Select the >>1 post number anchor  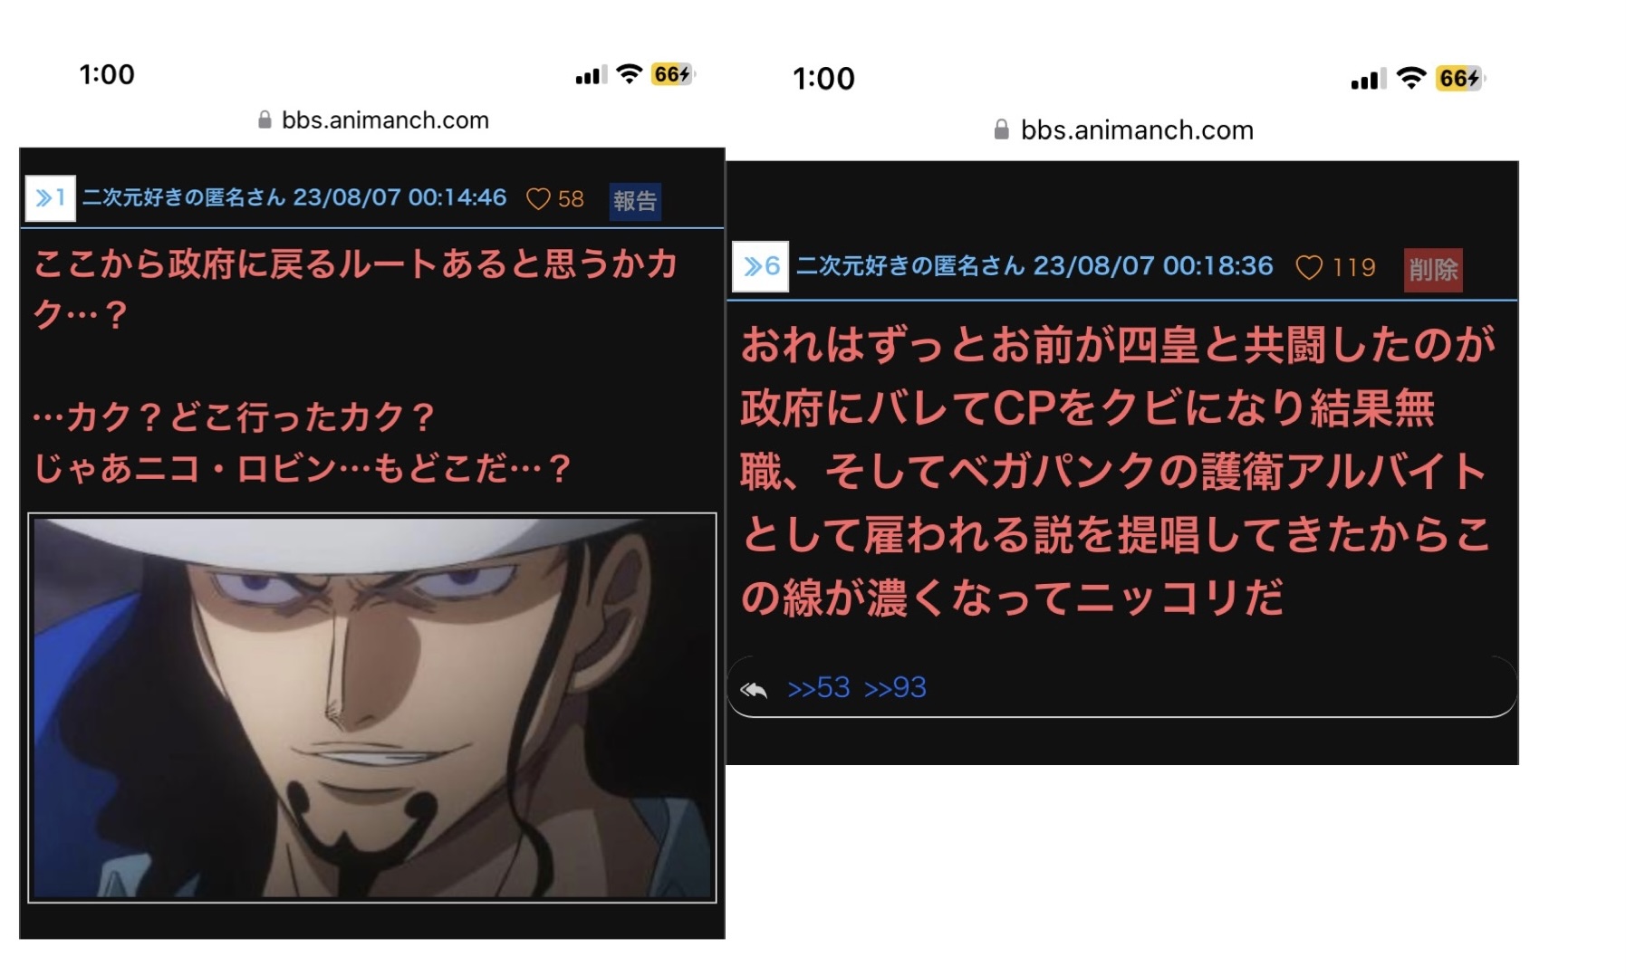[x=50, y=198]
